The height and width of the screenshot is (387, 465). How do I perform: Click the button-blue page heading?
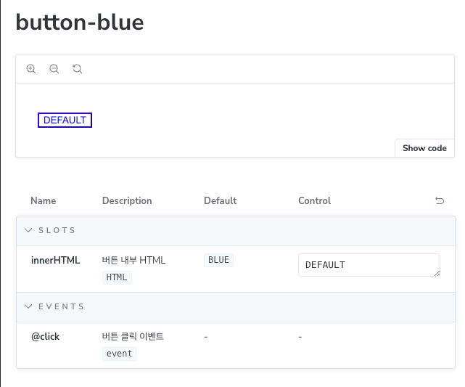pyautogui.click(x=80, y=23)
